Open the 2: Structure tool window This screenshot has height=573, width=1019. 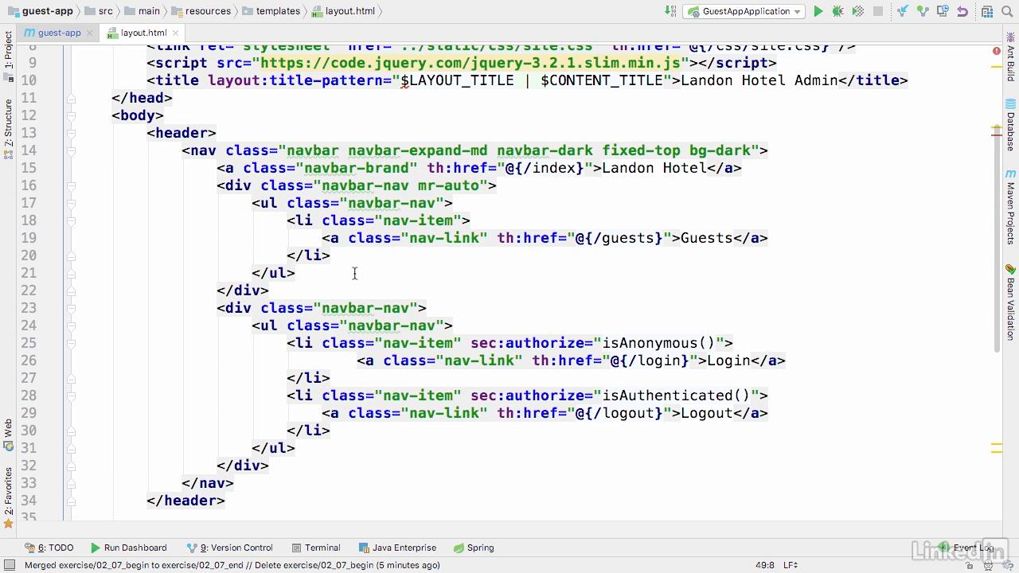(x=8, y=128)
